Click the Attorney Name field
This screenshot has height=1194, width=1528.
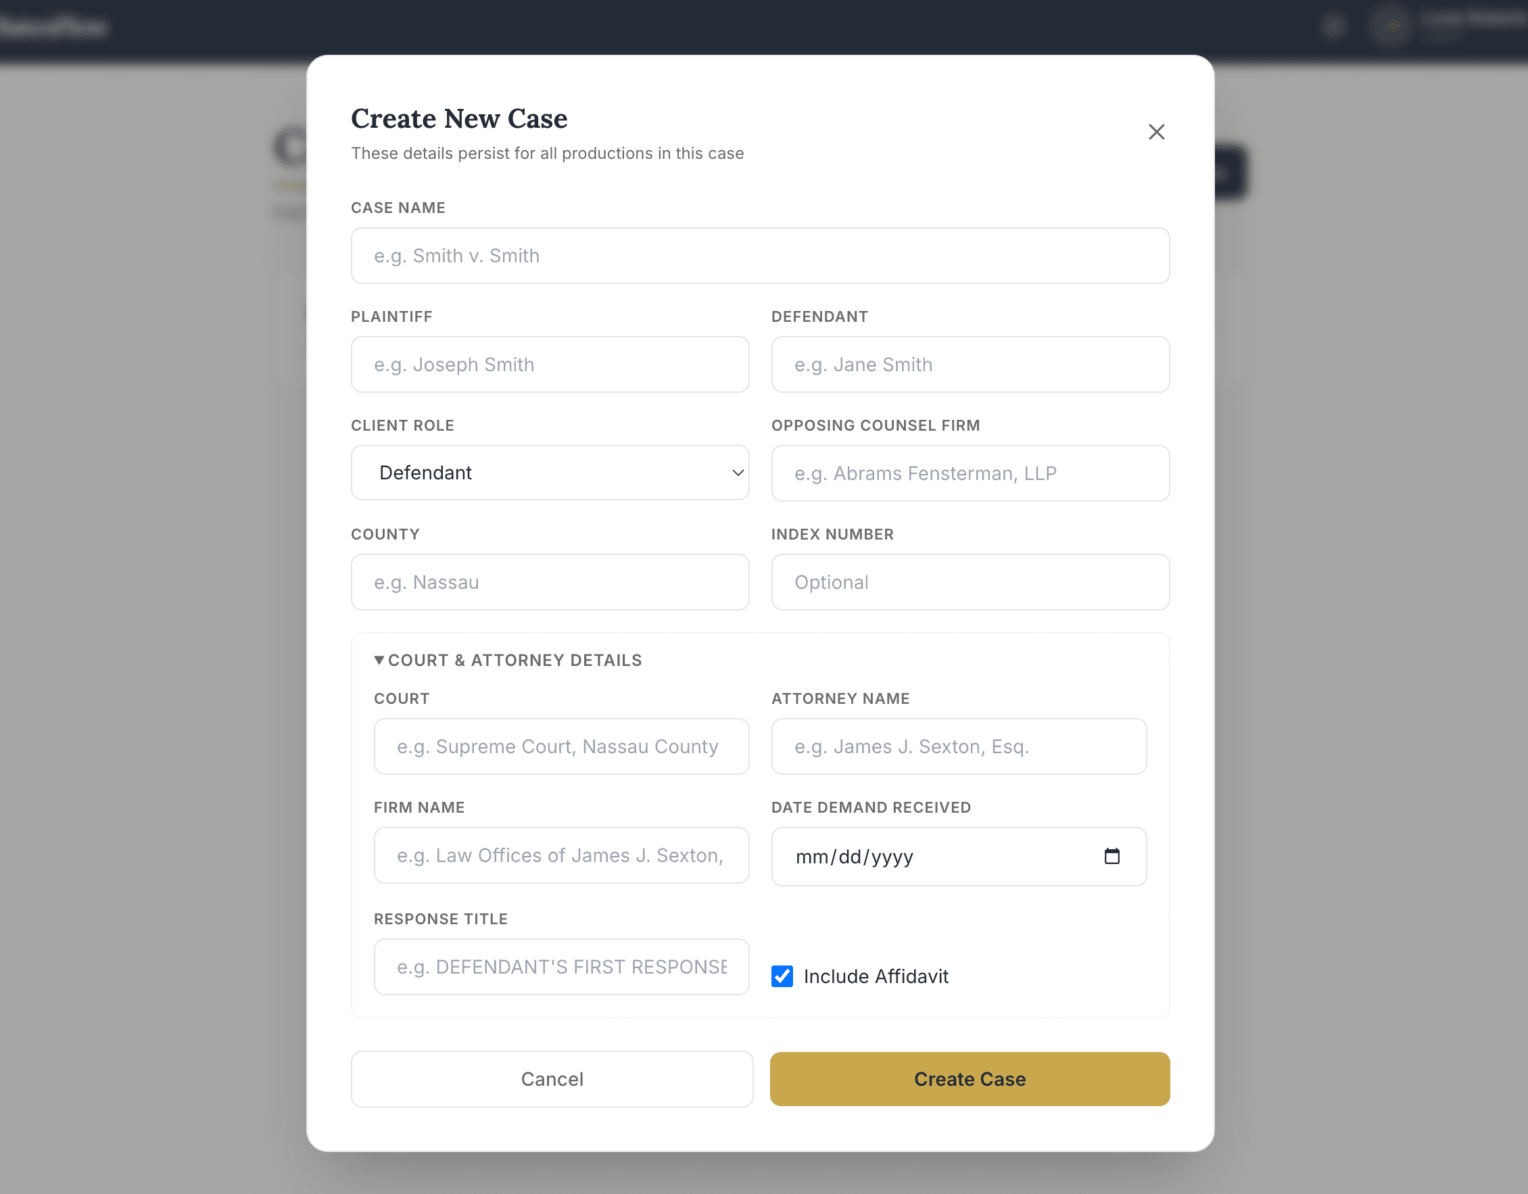959,746
